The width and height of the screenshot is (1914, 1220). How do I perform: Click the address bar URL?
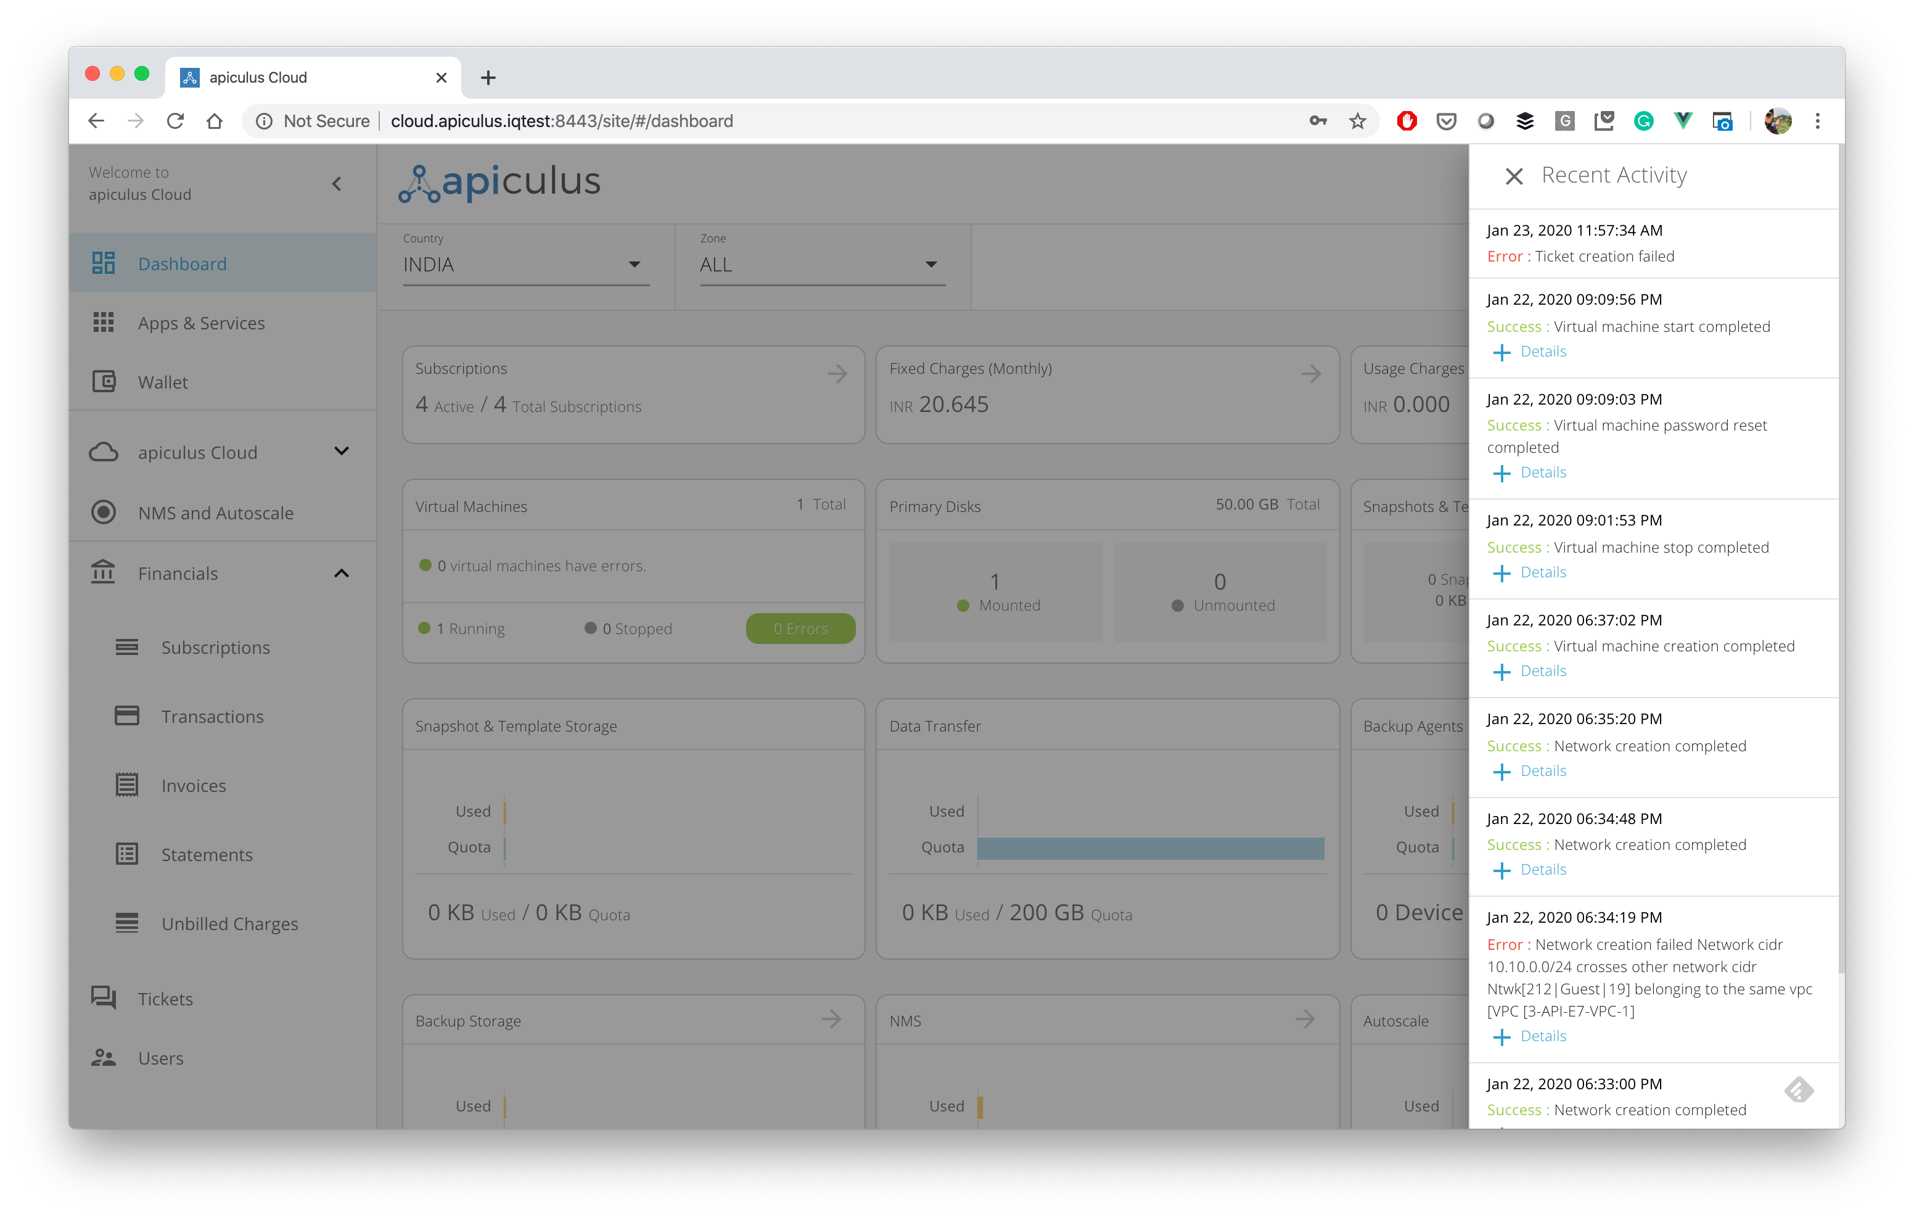pyautogui.click(x=562, y=121)
